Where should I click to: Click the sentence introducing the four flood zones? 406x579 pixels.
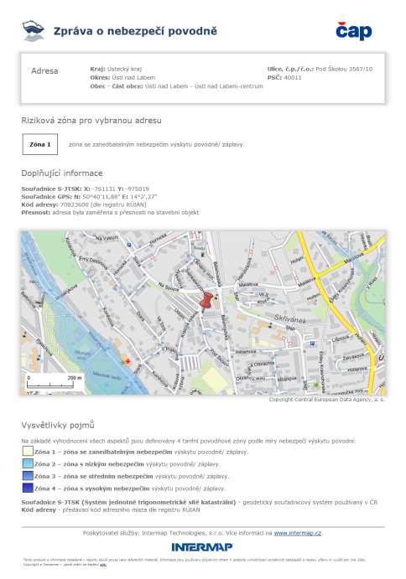[188, 441]
